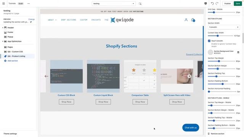The height and width of the screenshot is (137, 244).
Task: Click the Tutorials label in the top bar
Action: pyautogui.click(x=12, y=3)
